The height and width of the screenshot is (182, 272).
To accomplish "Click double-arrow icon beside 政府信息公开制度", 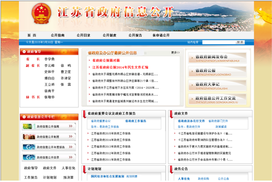I will pos(70,136).
